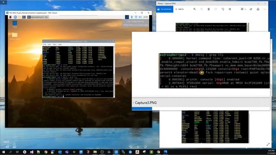Open the Trash icon on Pi desktop

[15, 24]
